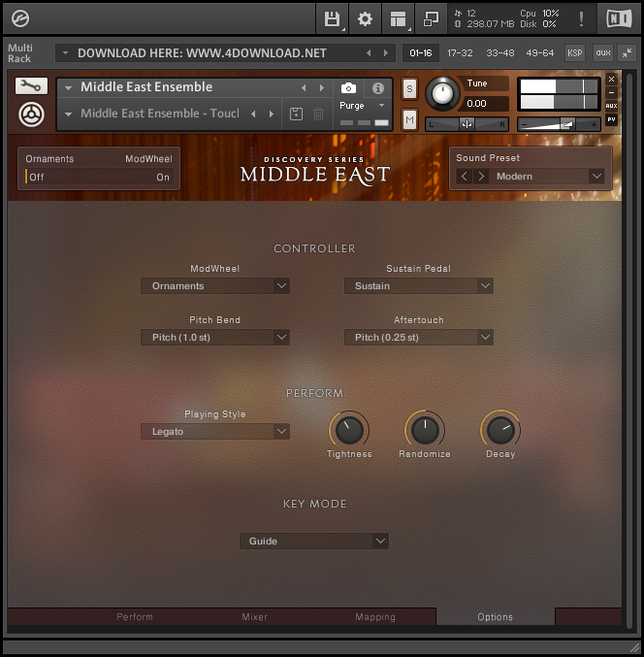Show rack page 01-16

pos(421,53)
